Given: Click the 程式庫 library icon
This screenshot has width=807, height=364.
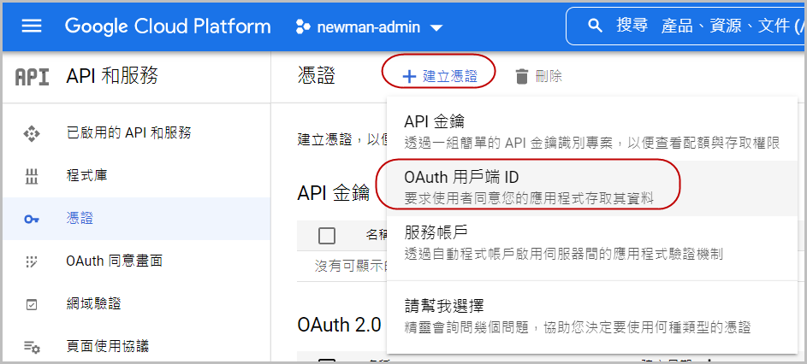Looking at the screenshot, I should (32, 176).
